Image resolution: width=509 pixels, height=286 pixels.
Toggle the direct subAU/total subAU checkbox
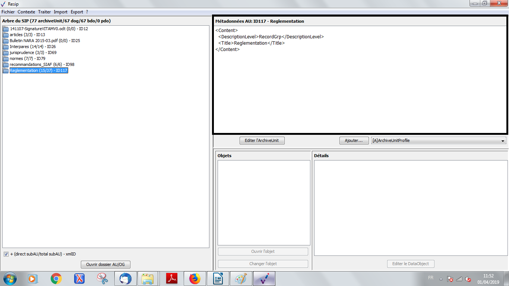6,254
